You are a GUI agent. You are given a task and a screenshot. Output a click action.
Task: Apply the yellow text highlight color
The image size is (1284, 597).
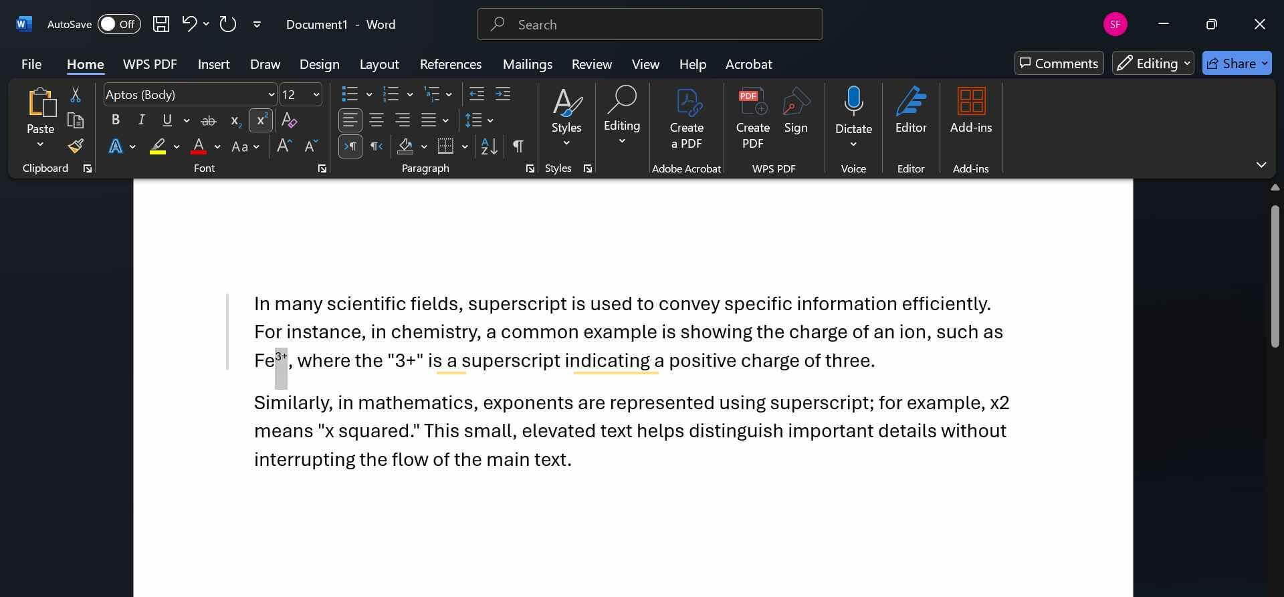point(158,146)
